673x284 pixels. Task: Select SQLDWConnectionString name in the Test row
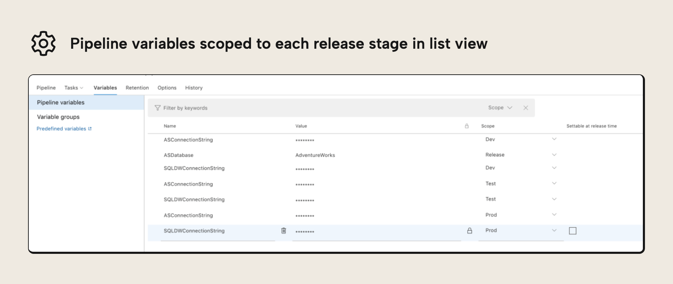pos(194,199)
